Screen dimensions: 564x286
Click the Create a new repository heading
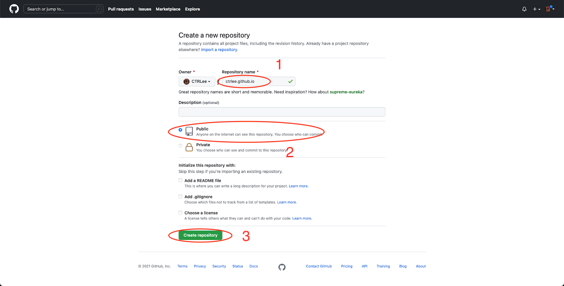(214, 35)
